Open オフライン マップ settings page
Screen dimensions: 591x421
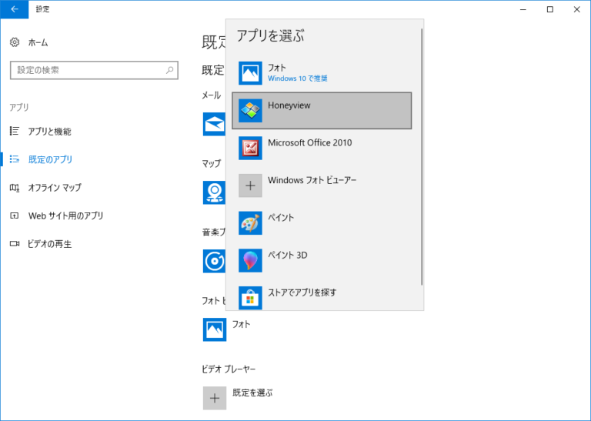[54, 188]
